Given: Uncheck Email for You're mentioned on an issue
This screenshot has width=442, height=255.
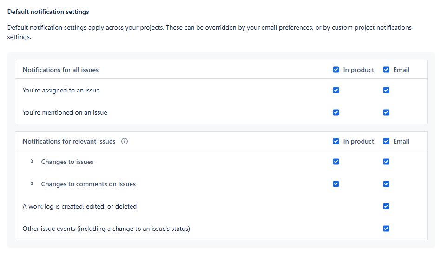Looking at the screenshot, I should pyautogui.click(x=386, y=112).
